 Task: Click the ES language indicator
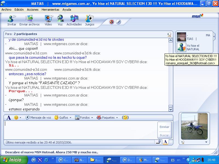coord(173,160)
